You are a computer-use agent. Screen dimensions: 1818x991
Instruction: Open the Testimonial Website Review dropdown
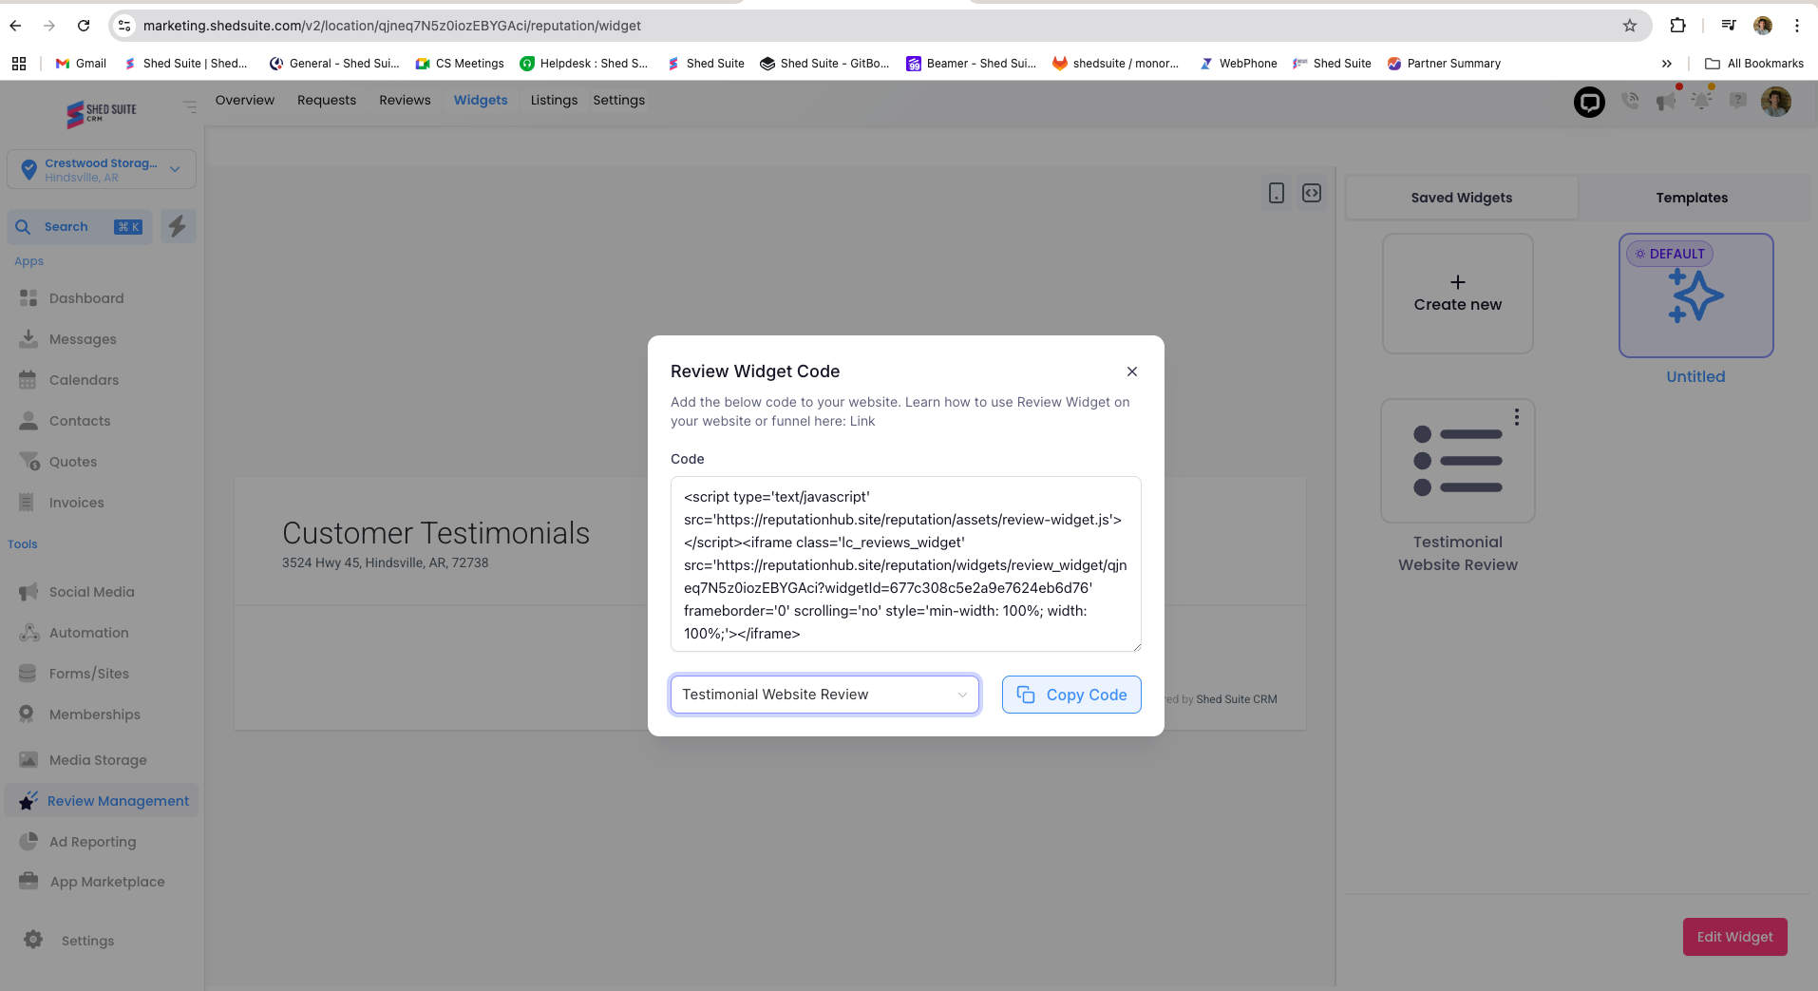click(824, 695)
